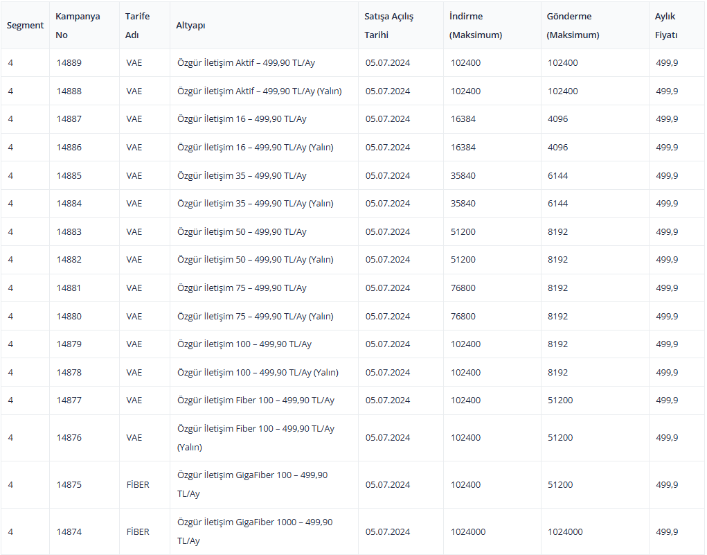Screen dimensions: 707x555
Task: Click date 05.07.2024 in row 14876
Action: [388, 438]
